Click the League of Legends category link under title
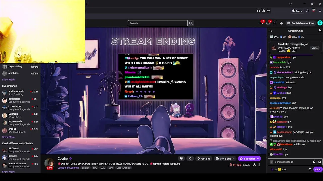This screenshot has width=323, height=181. pos(68,168)
